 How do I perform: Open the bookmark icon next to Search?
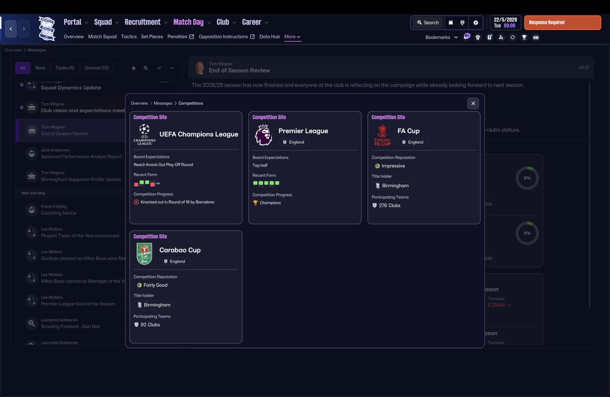(x=450, y=22)
